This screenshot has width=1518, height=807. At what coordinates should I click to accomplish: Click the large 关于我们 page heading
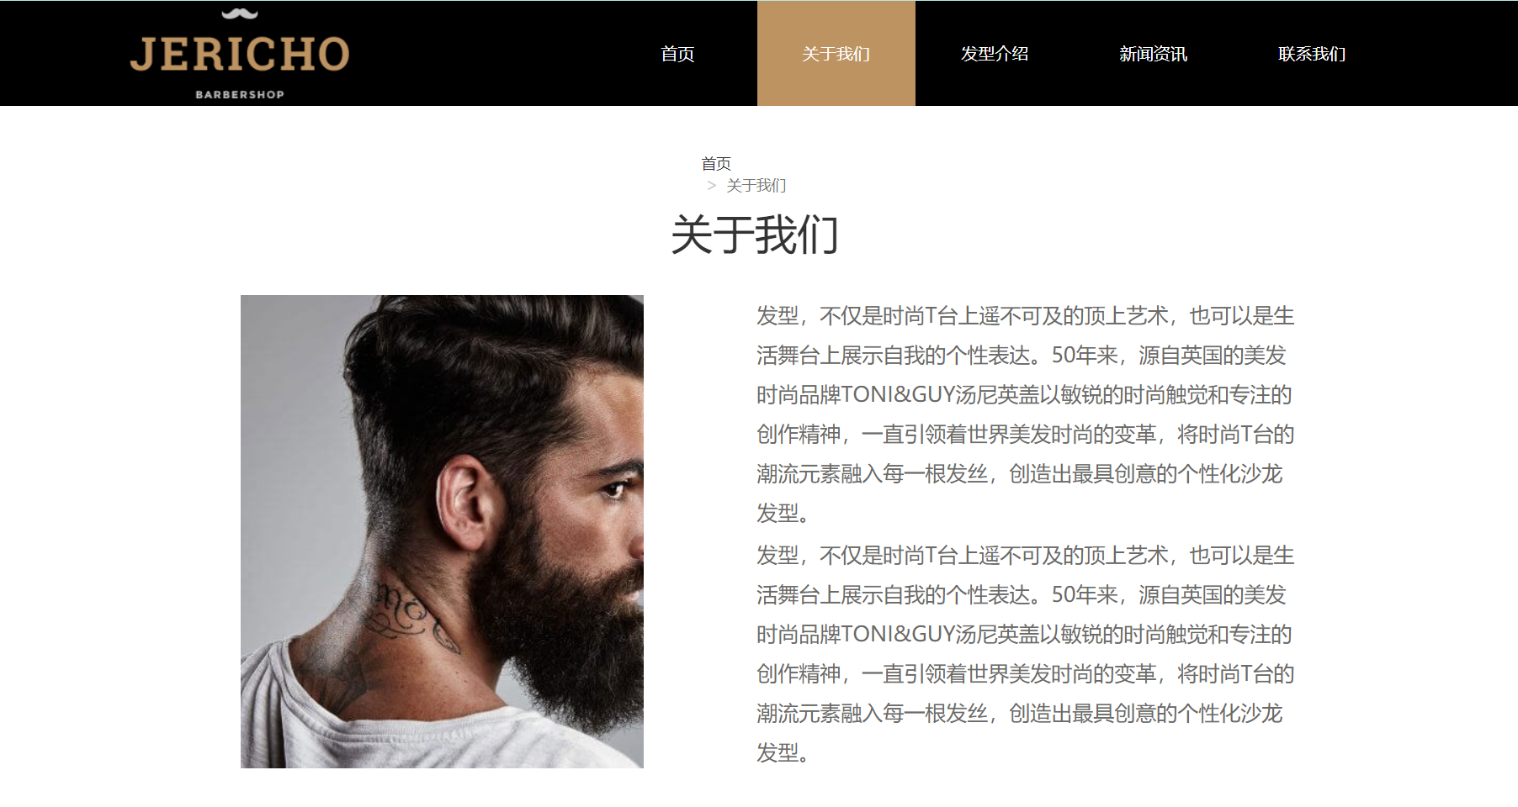tap(755, 235)
